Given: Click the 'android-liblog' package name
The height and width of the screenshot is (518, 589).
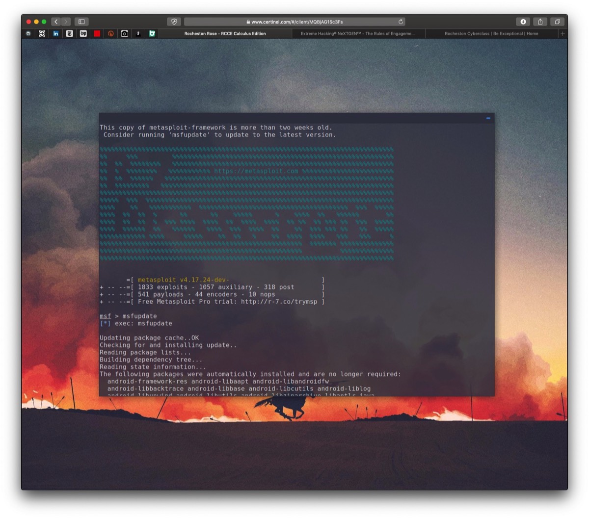Looking at the screenshot, I should (x=344, y=388).
